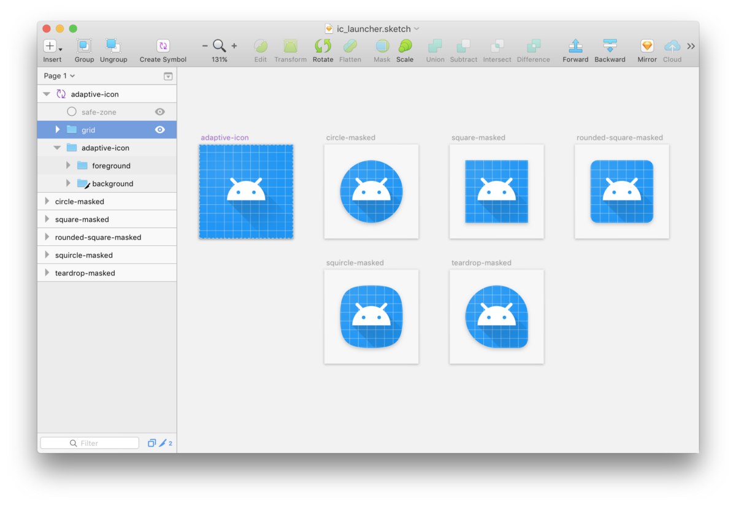Click the Flatten toolbar icon

click(x=350, y=46)
